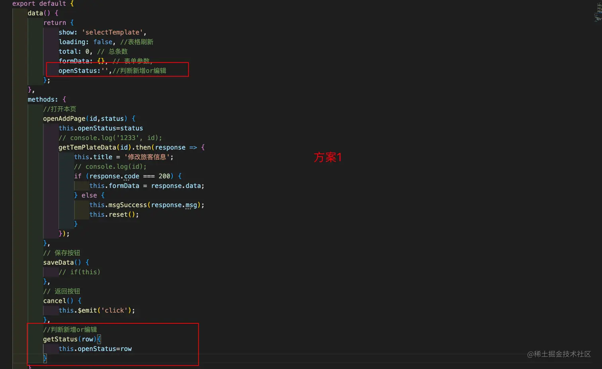Click the 'this.msgSuccess(response.msg);' call
The image size is (602, 369).
(x=147, y=205)
